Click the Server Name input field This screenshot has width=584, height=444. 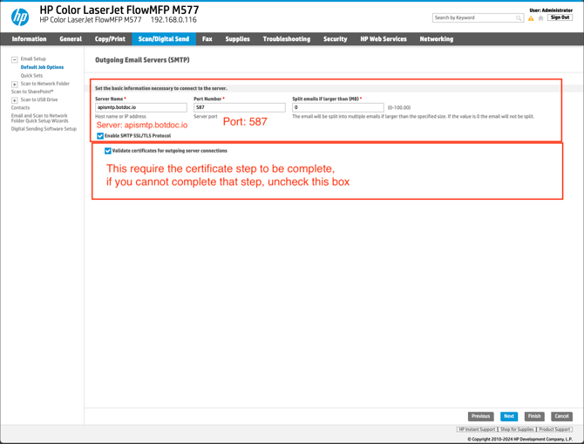[x=140, y=107]
